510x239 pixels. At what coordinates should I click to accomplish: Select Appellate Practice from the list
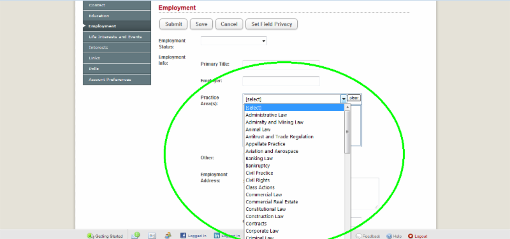[294, 144]
